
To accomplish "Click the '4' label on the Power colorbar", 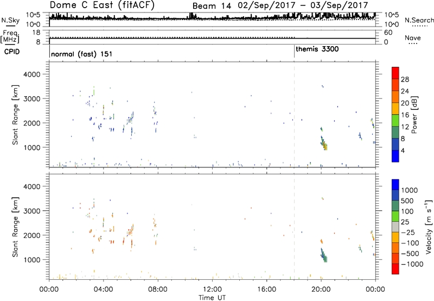I will tap(403, 150).
